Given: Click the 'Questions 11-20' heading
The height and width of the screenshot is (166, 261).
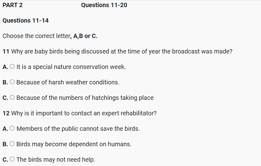Looking at the screenshot, I should tap(104, 5).
